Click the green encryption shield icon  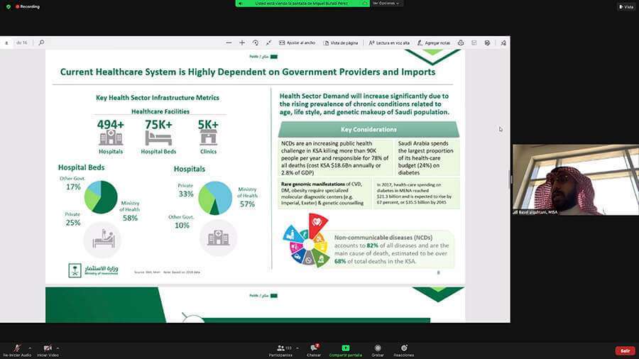click(x=8, y=7)
